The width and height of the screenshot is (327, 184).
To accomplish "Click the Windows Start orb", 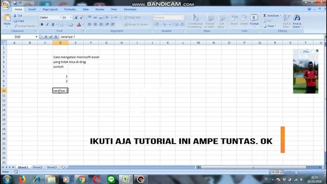I will point(7,179).
